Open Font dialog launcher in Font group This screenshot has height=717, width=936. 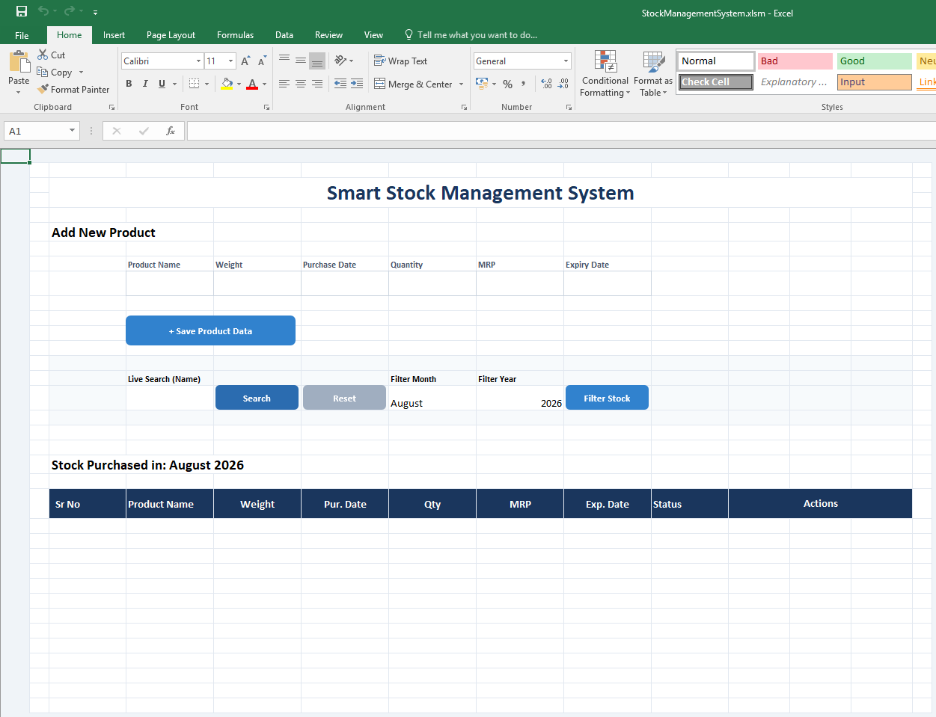[x=266, y=108]
